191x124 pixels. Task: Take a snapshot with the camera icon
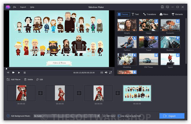(x=102, y=73)
